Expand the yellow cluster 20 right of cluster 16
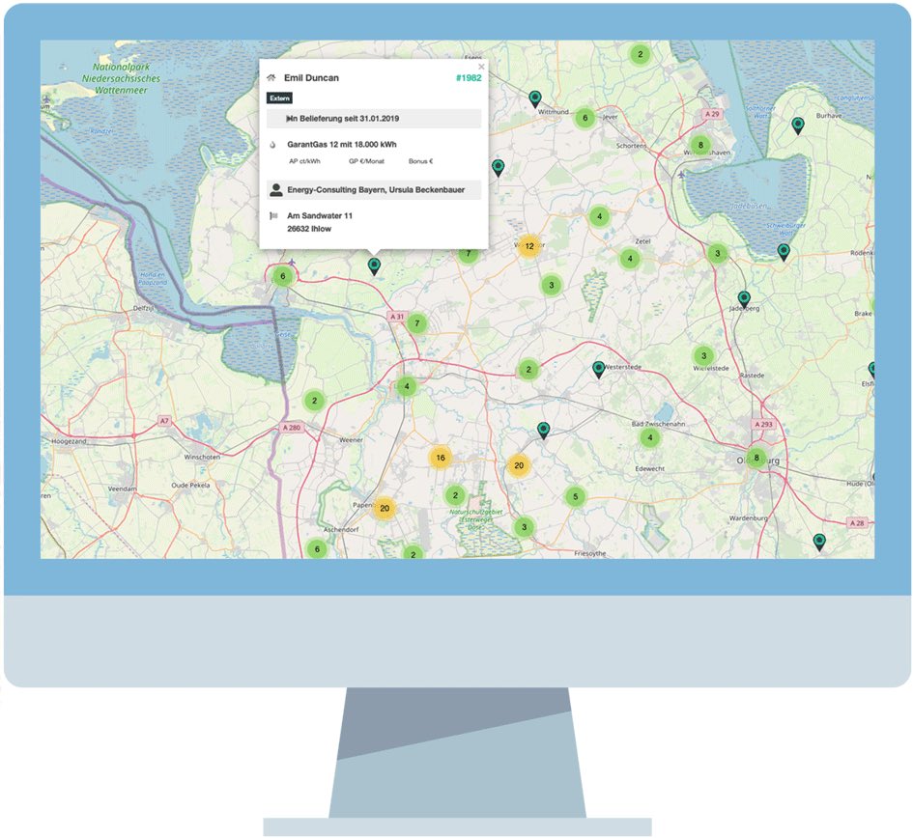Image resolution: width=913 pixels, height=838 pixels. pyautogui.click(x=519, y=465)
